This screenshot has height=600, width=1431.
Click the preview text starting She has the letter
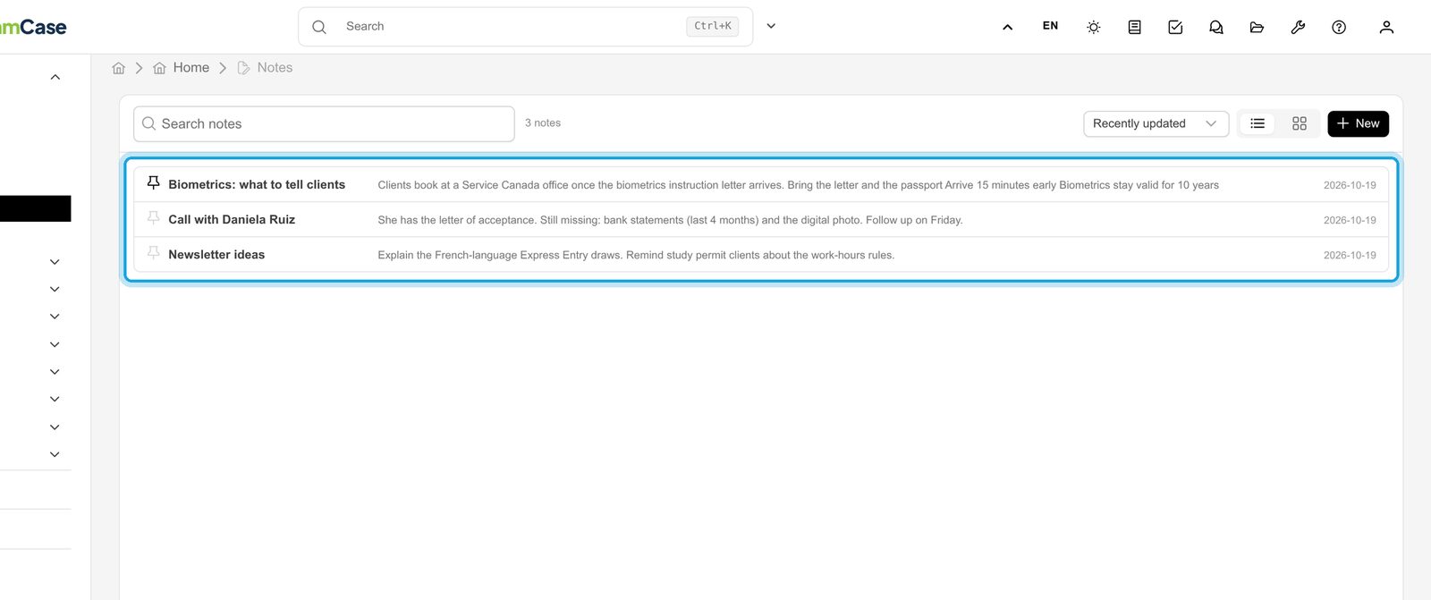(x=670, y=220)
